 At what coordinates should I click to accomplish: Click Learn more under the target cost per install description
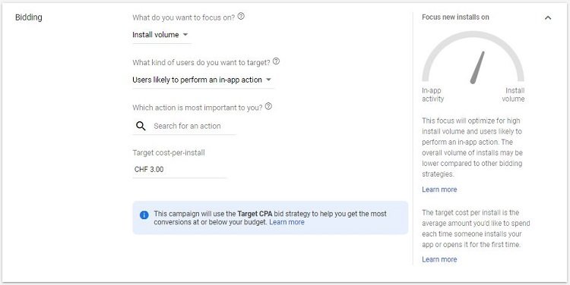[439, 259]
